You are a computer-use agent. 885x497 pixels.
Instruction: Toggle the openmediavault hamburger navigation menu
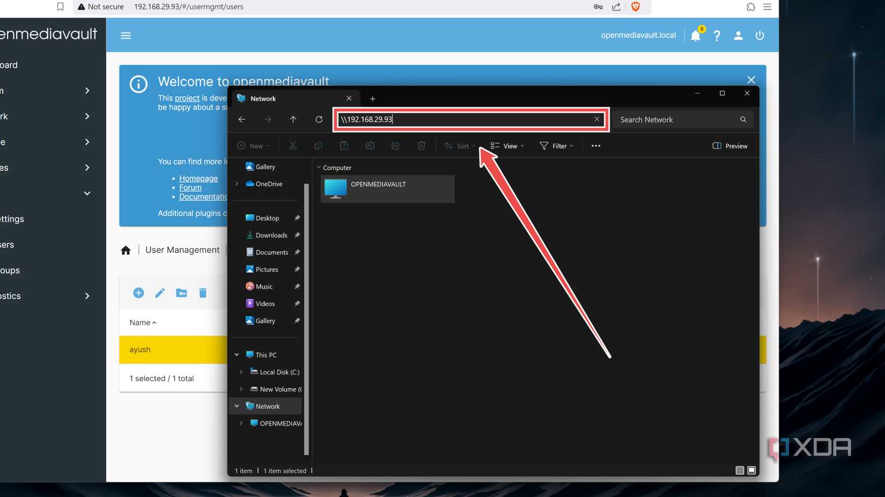[x=126, y=35]
